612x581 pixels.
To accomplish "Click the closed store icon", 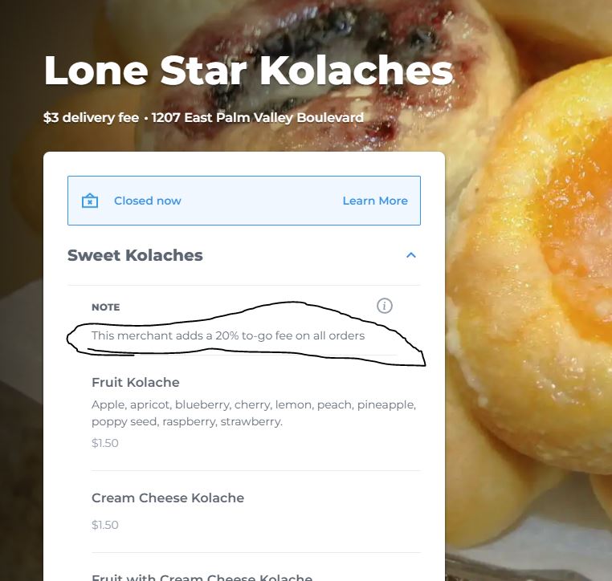I will pos(90,201).
